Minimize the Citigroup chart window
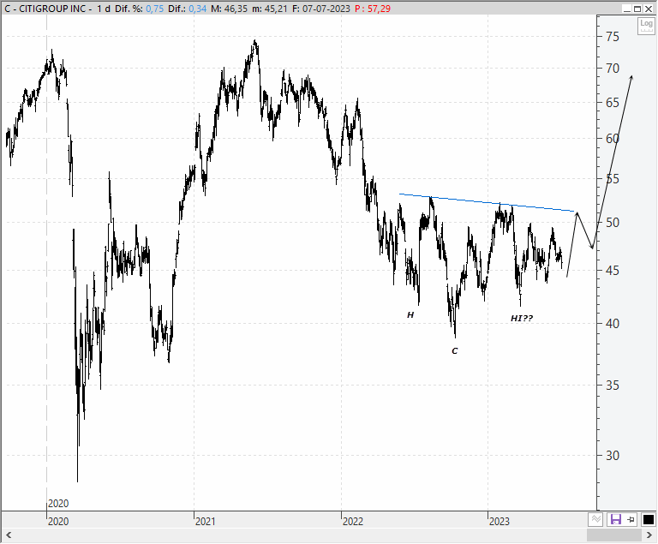 point(627,9)
